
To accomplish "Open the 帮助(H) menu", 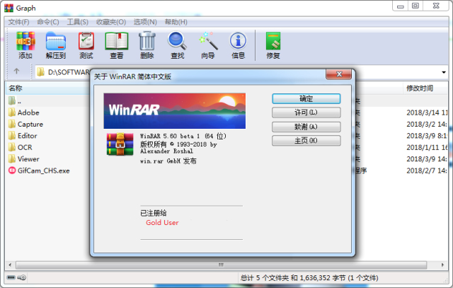I will [x=176, y=22].
